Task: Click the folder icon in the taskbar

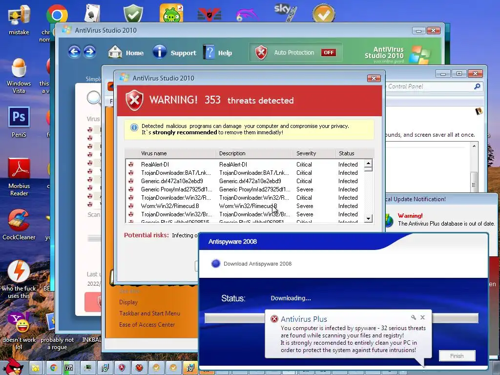Action: [35, 368]
